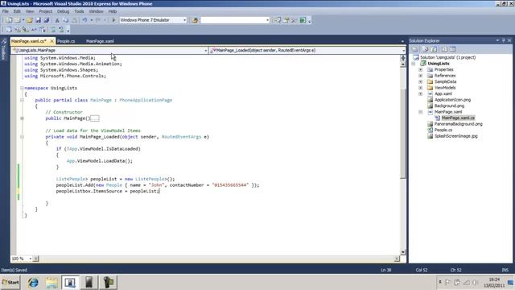The image size is (515, 290).
Task: Collapse the MainPage class code block
Action: [22, 100]
